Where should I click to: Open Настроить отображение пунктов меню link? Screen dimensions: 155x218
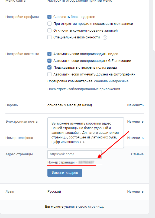click(80, 1)
